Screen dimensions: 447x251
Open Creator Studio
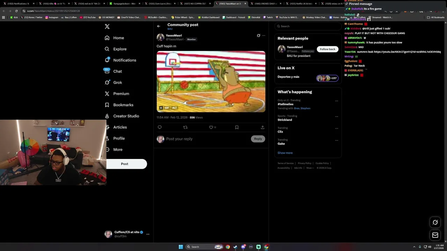122,116
